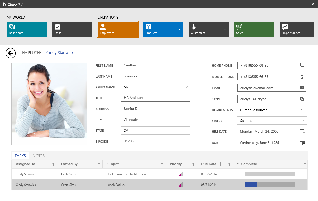
Task: Open the DOB calendar picker
Action: tap(303, 143)
